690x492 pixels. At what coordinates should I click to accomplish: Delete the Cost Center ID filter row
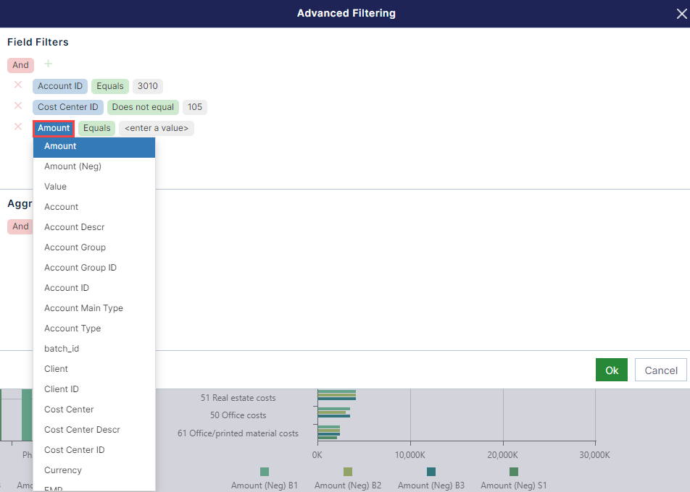[17, 106]
